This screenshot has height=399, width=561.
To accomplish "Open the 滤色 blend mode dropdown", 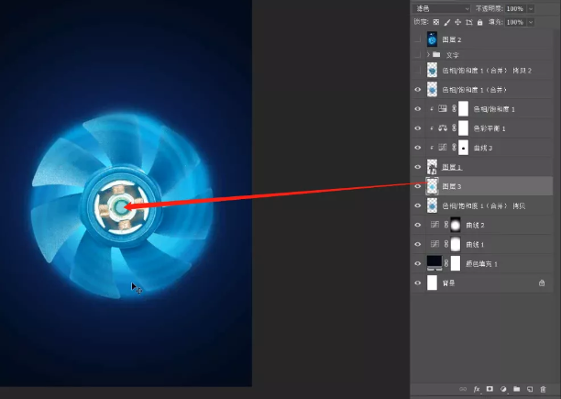I will click(x=442, y=8).
